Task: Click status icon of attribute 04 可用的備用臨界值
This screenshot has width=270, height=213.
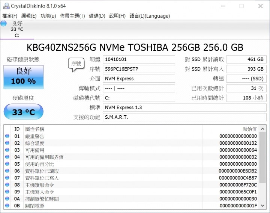Action: pos(7,157)
